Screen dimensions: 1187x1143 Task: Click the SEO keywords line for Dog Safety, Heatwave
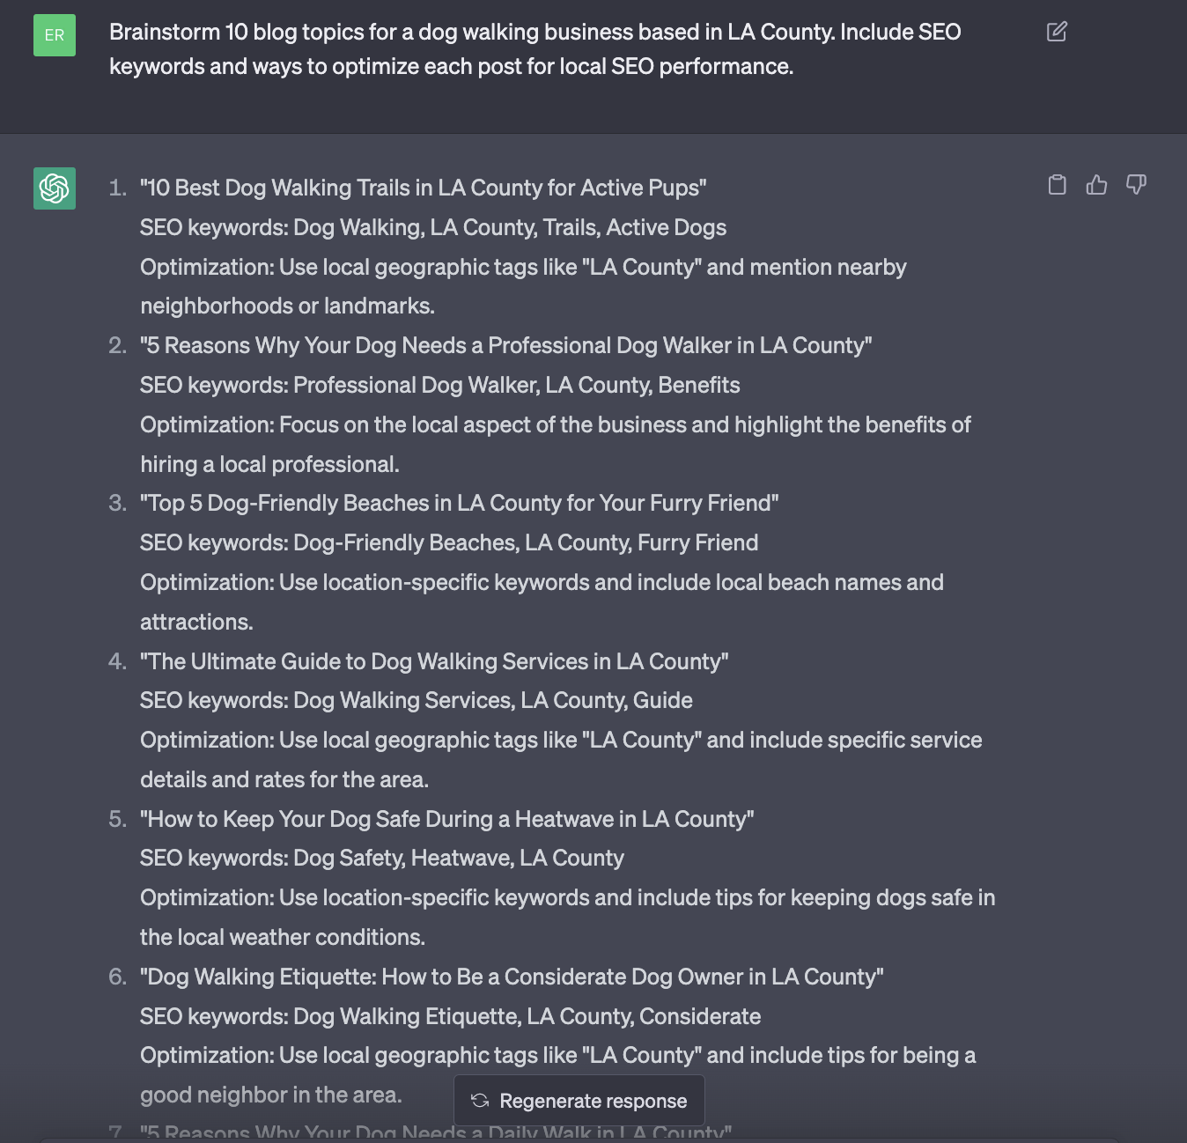pyautogui.click(x=382, y=858)
